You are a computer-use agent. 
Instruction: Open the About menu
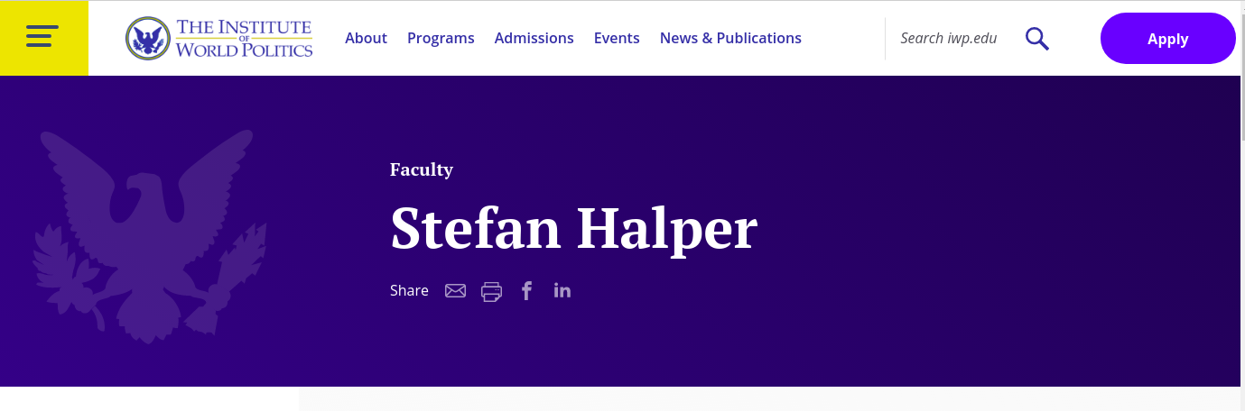tap(366, 38)
